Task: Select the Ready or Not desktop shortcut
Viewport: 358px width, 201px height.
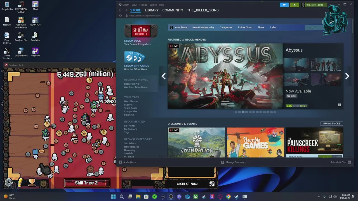Action: [21, 37]
